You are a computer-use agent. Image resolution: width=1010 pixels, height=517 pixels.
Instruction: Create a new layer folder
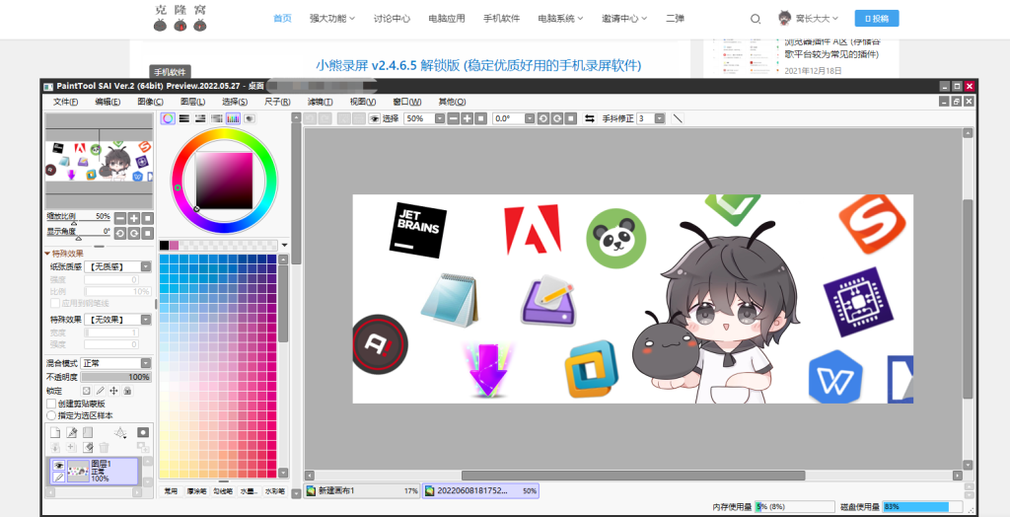click(x=88, y=432)
